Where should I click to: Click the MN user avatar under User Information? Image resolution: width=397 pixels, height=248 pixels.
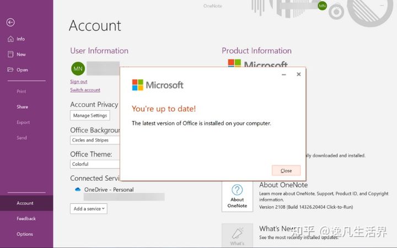coord(78,68)
